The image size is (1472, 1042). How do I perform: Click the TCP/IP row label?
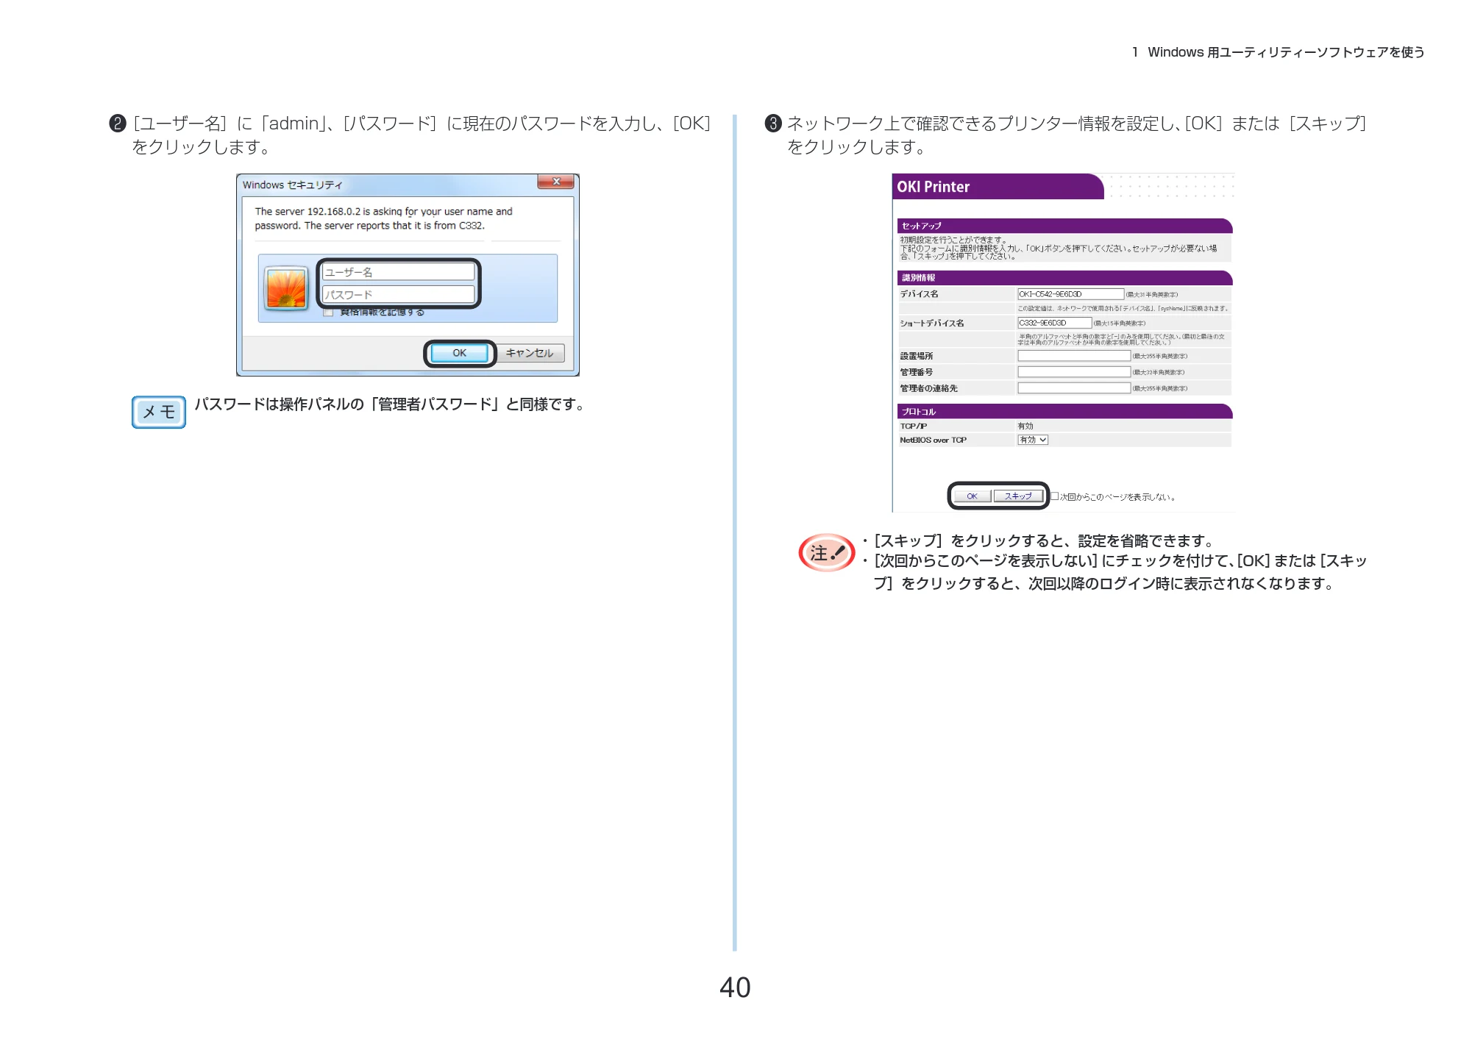[913, 426]
